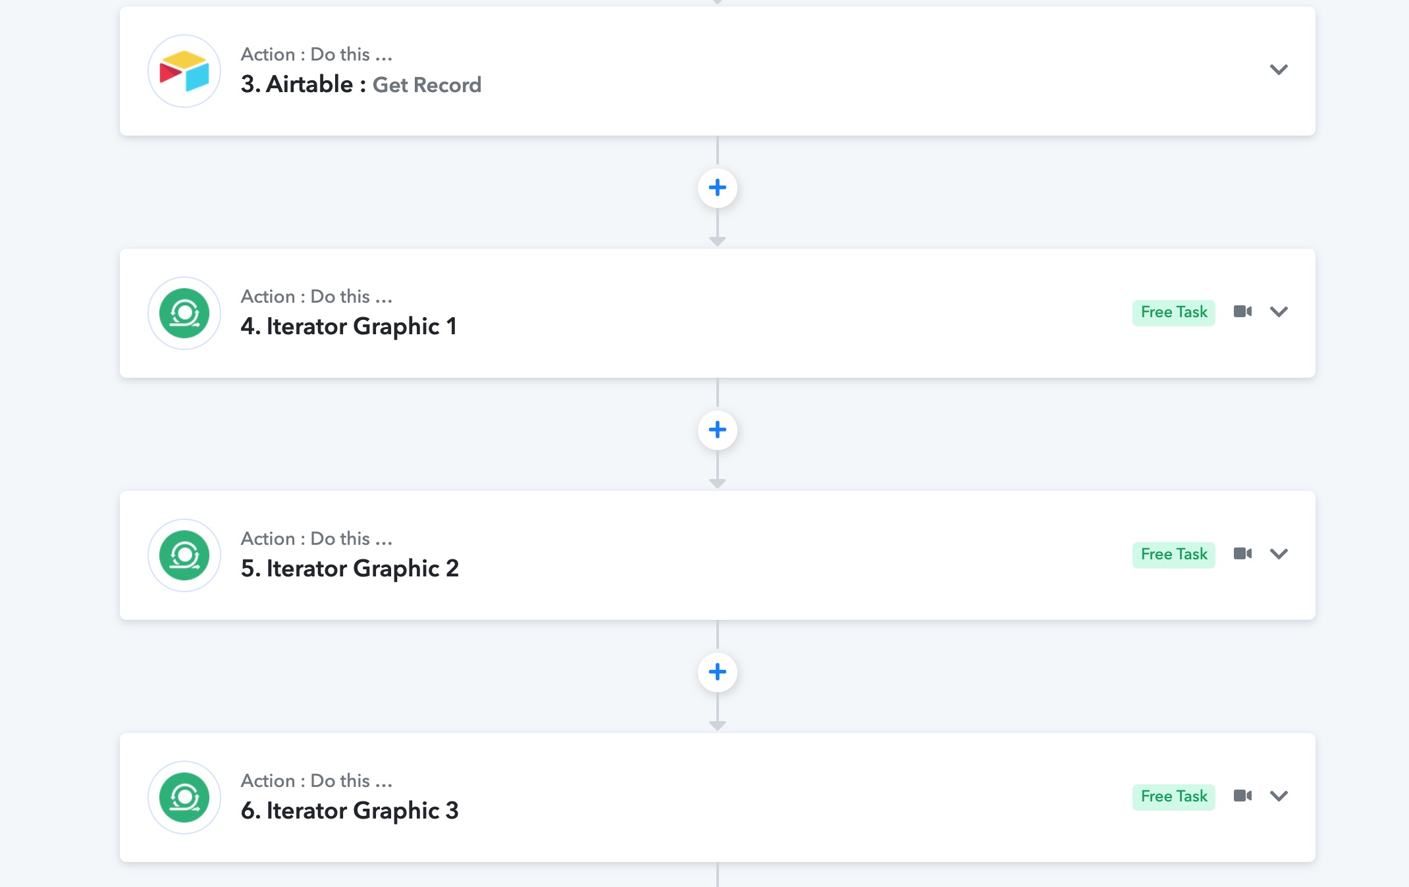
Task: Open video tutorial for Iterator Graphic 1
Action: [1242, 311]
